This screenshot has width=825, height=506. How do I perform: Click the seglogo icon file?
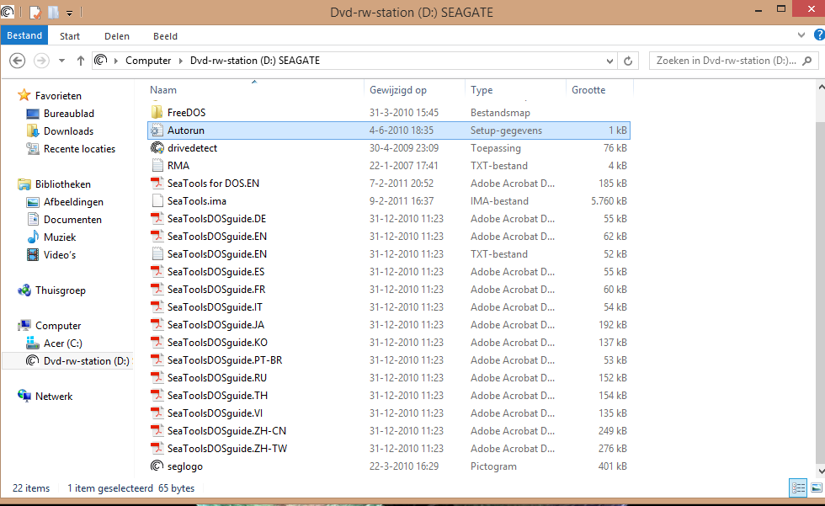point(157,466)
